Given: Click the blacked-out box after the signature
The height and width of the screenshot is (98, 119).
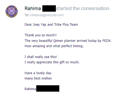Looking at the screenshot, I should tap(48, 88).
